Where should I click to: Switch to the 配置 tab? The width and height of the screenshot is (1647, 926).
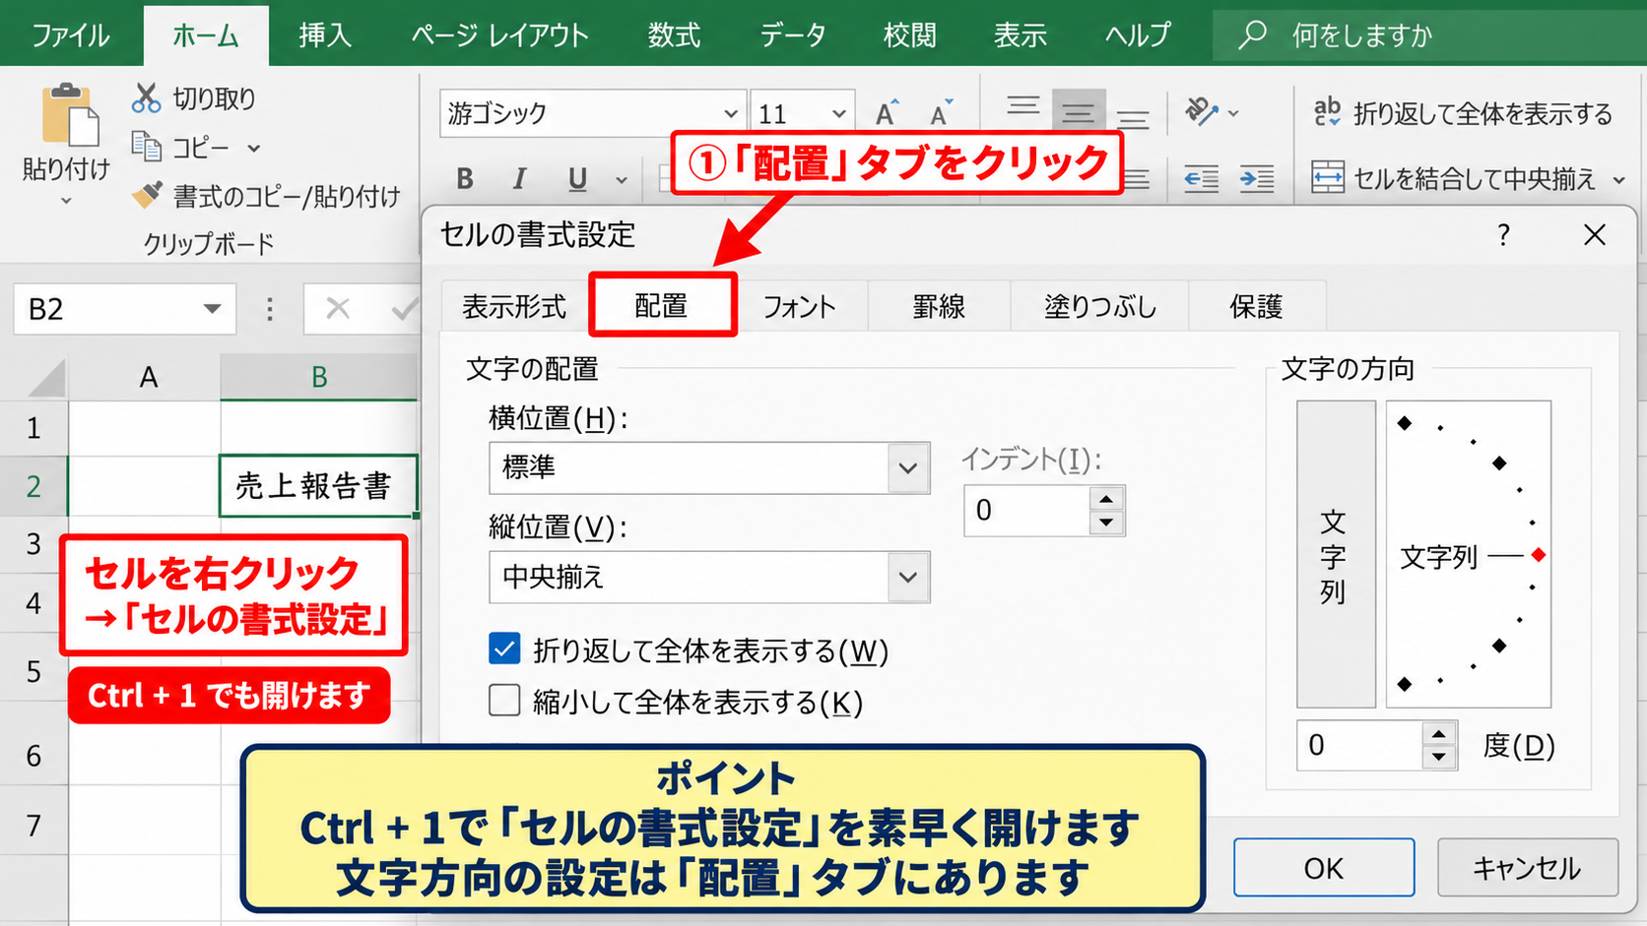662,306
